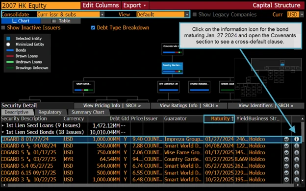The image size is (306, 191).
Task: Switch to the Chart view tab
Action: (x=21, y=21)
